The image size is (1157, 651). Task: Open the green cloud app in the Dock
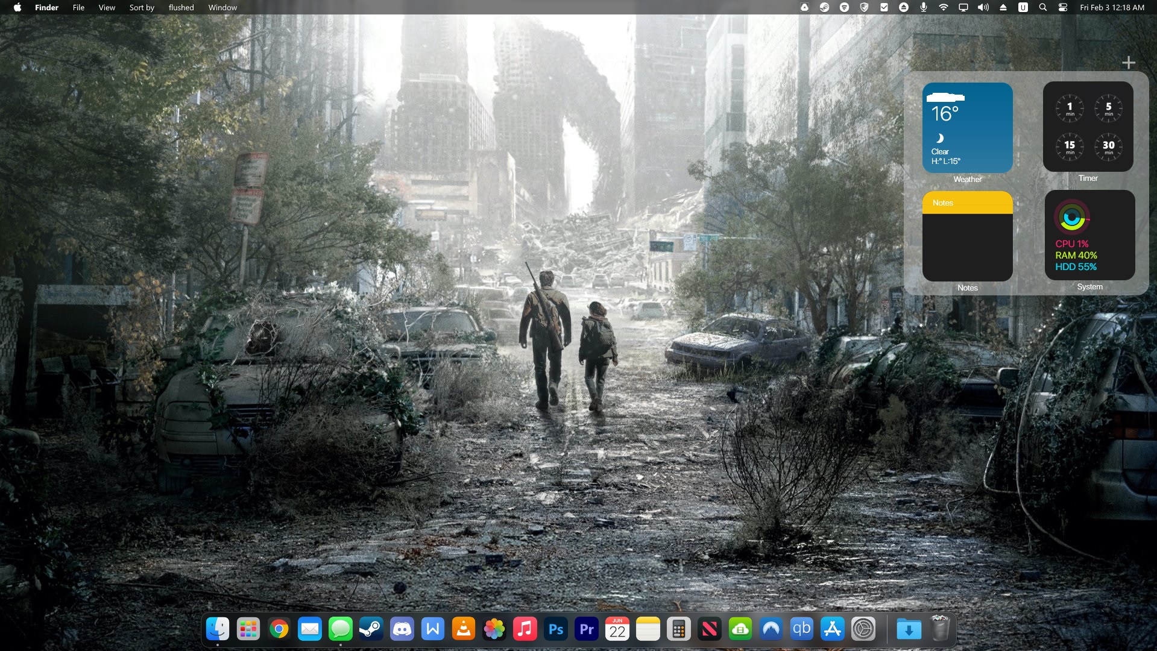[740, 629]
